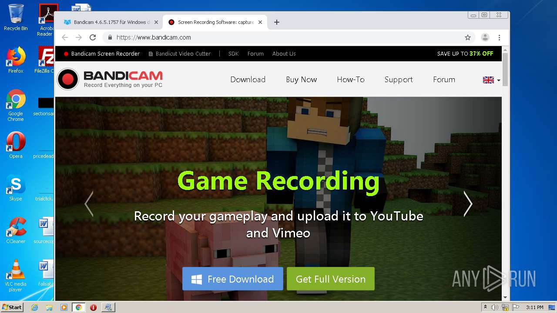Click SAVE UP TO 37% OFF offer
Screen dimensions: 557x313
point(465,54)
